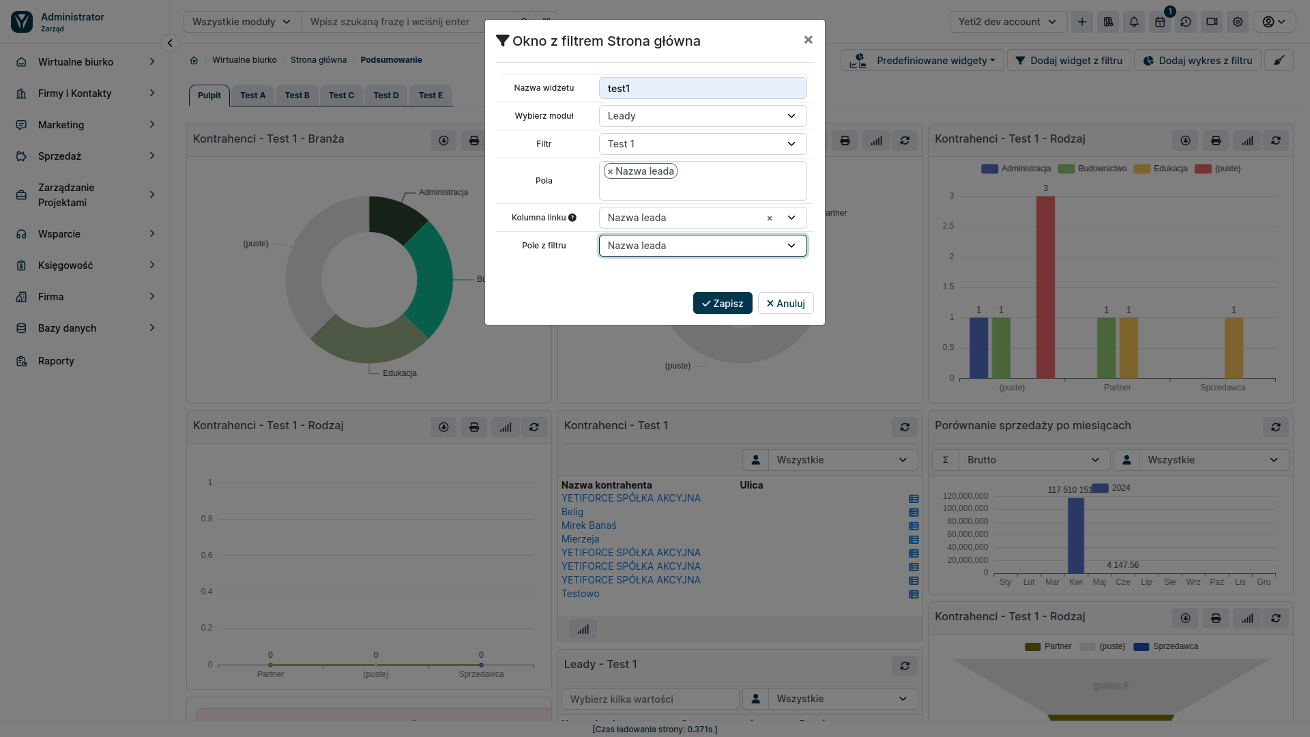
Task: Click the brush icon next to Dodaj wykres z filtru
Action: [1279, 61]
